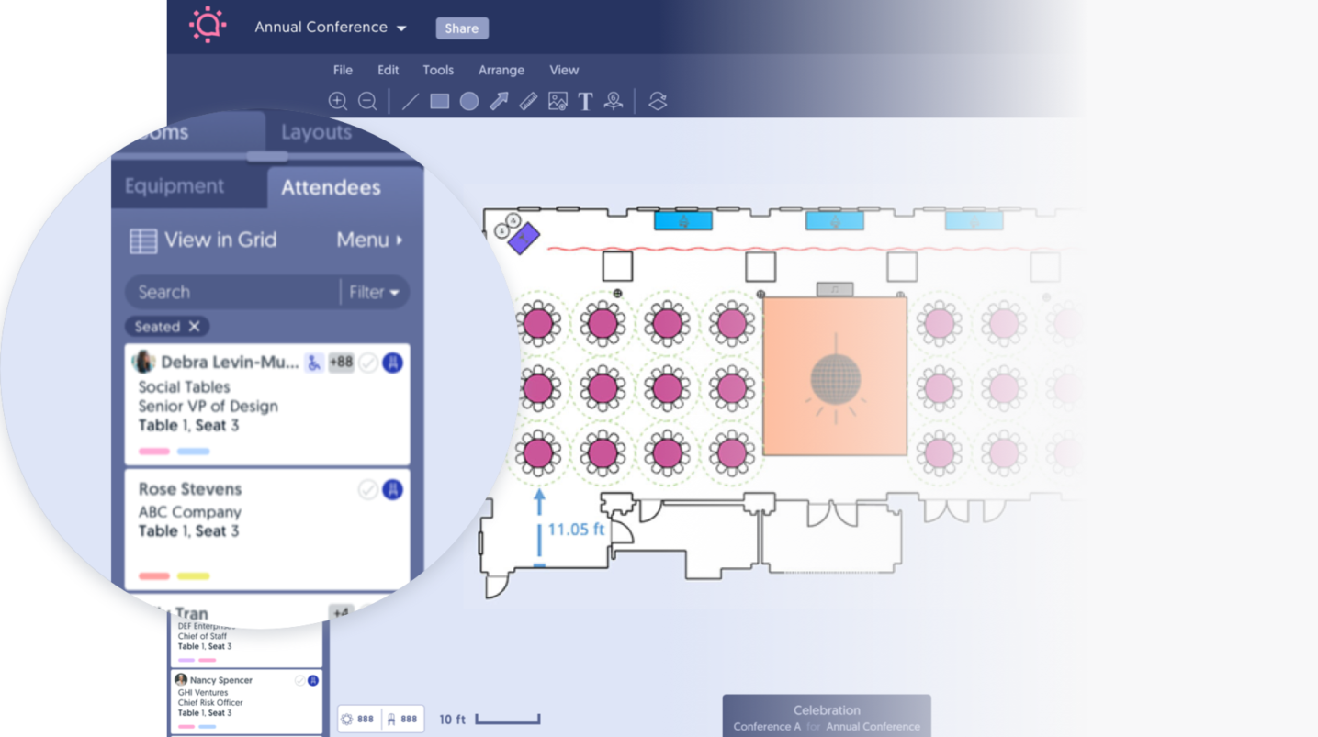Pick the ruler measurement tool

(528, 101)
